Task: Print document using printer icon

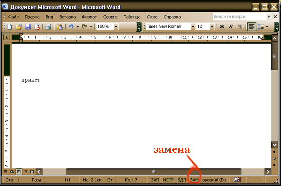Action: tap(48, 27)
